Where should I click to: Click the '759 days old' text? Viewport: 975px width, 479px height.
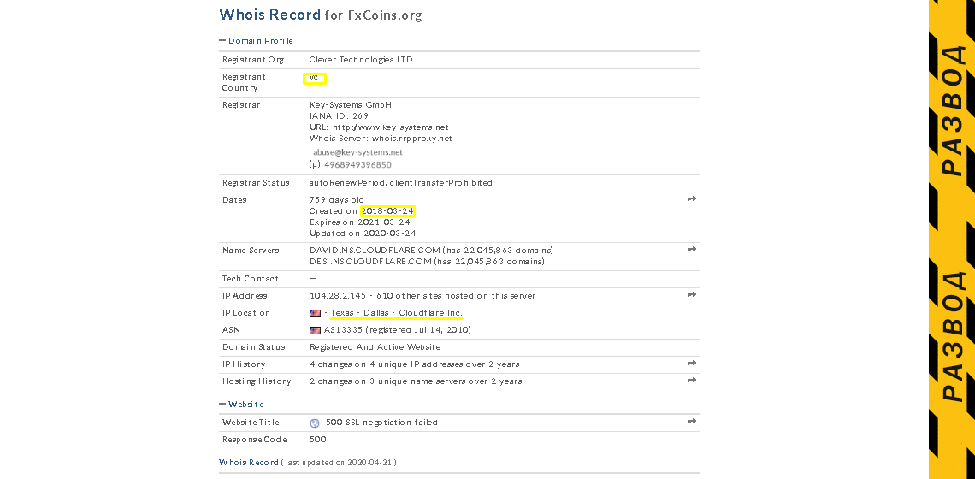pos(336,199)
